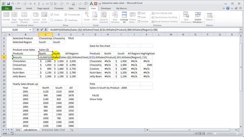Open the Developer tab

click(106, 8)
